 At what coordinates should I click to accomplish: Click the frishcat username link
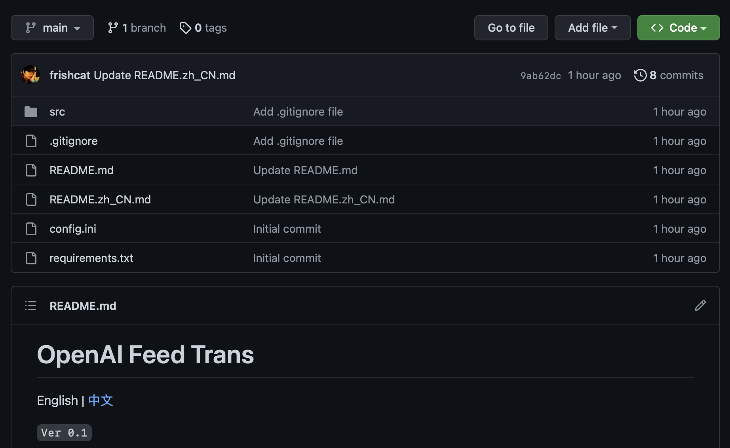tap(70, 75)
